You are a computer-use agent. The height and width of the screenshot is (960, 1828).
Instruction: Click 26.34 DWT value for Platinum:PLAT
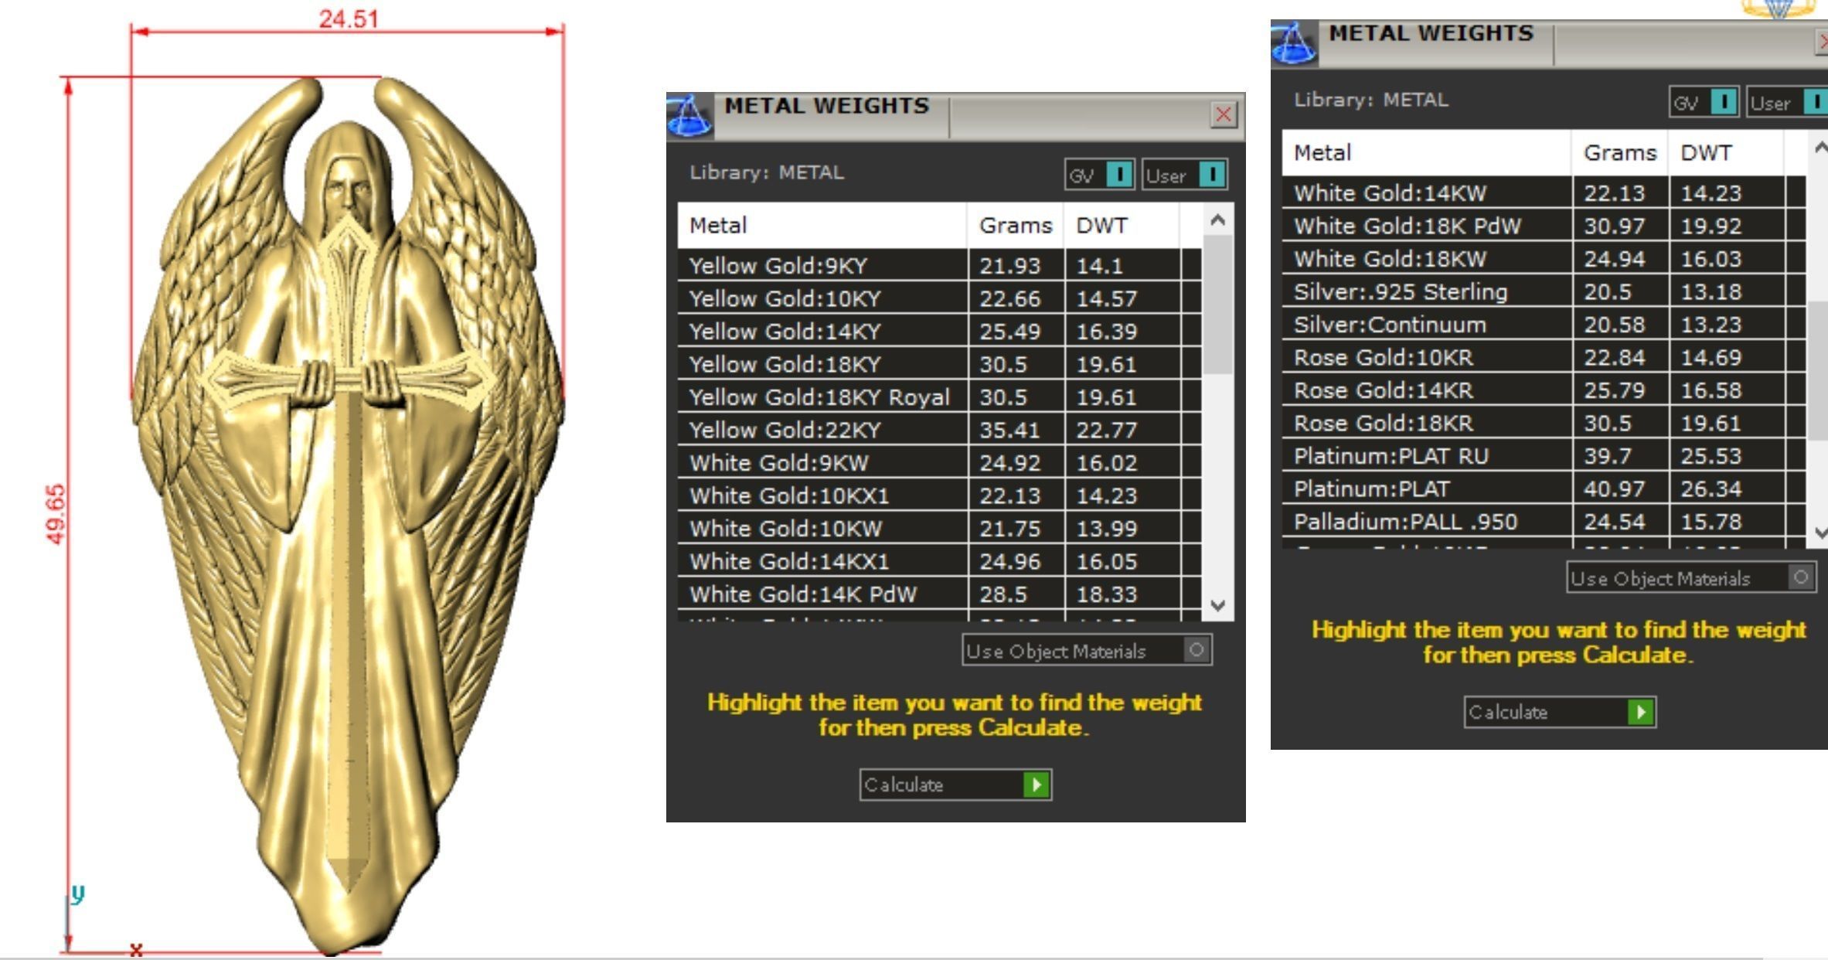(1711, 489)
